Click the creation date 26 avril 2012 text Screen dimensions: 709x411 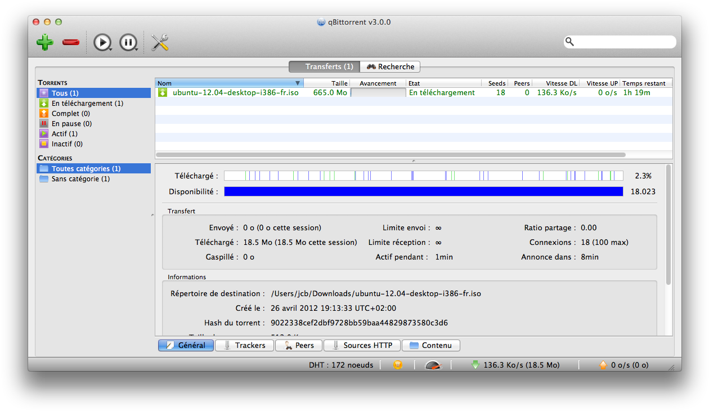333,309
